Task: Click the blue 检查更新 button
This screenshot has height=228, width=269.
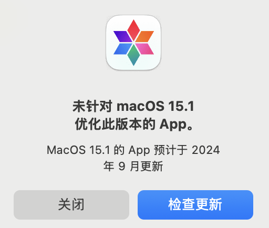Action: (195, 205)
